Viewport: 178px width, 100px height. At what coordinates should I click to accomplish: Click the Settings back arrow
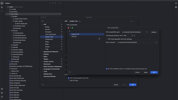tap(132, 21)
